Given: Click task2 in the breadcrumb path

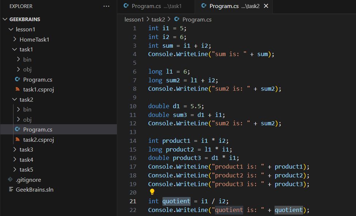Looking at the screenshot, I should (x=158, y=19).
